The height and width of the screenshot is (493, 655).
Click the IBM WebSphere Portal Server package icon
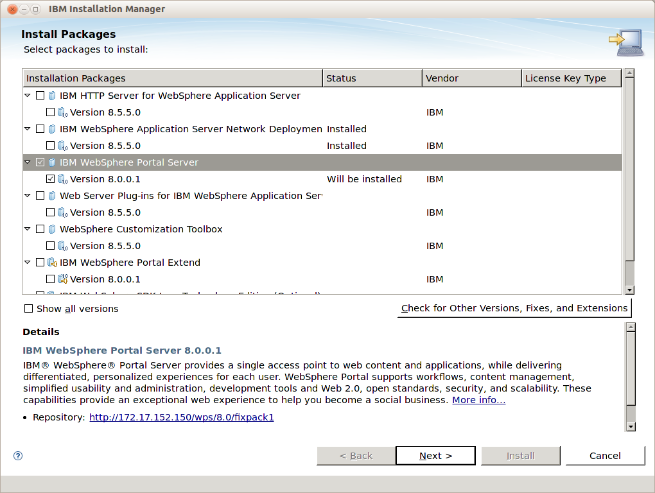click(52, 162)
